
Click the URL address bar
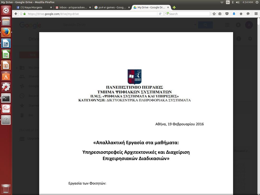point(92,14)
